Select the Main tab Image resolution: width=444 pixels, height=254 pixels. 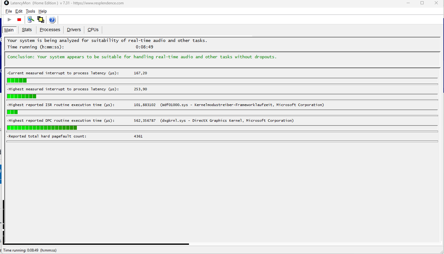pyautogui.click(x=9, y=30)
